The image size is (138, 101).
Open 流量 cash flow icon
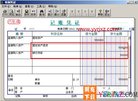tap(63, 13)
